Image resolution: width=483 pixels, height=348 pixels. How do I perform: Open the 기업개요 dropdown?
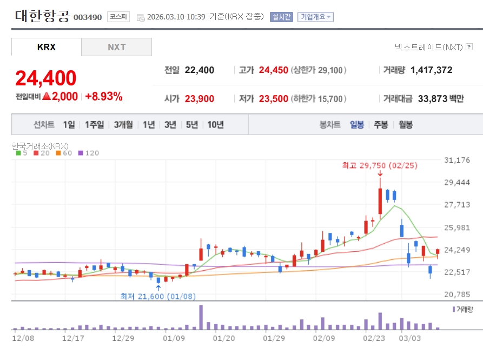pos(315,17)
